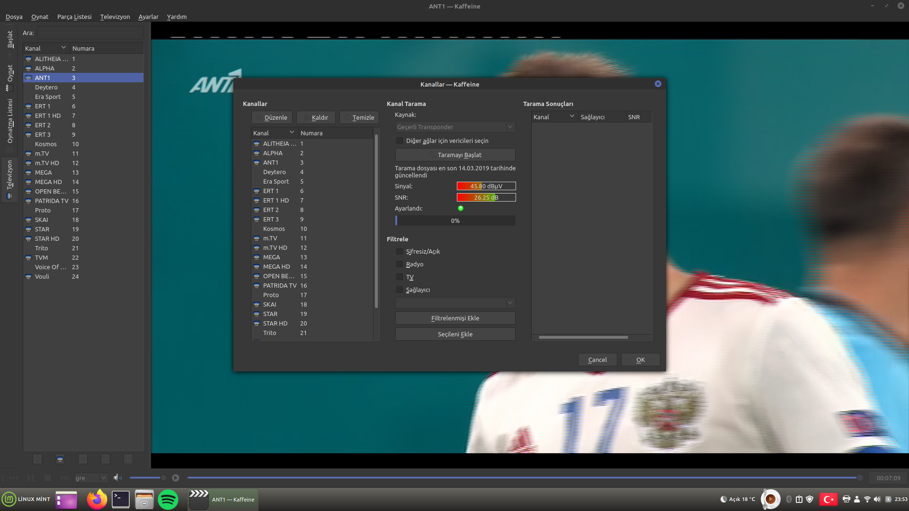Click the Temizle button
The height and width of the screenshot is (511, 909).
pyautogui.click(x=359, y=117)
